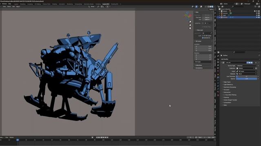Click the zoom viewport gizmo icon
This screenshot has height=146, width=261.
point(190,22)
